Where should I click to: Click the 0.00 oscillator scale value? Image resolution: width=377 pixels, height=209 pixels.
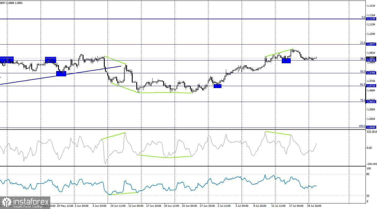tap(369, 148)
